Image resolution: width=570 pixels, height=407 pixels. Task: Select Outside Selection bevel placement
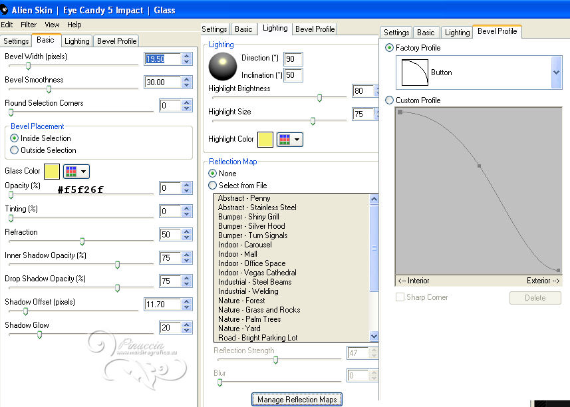tap(14, 150)
